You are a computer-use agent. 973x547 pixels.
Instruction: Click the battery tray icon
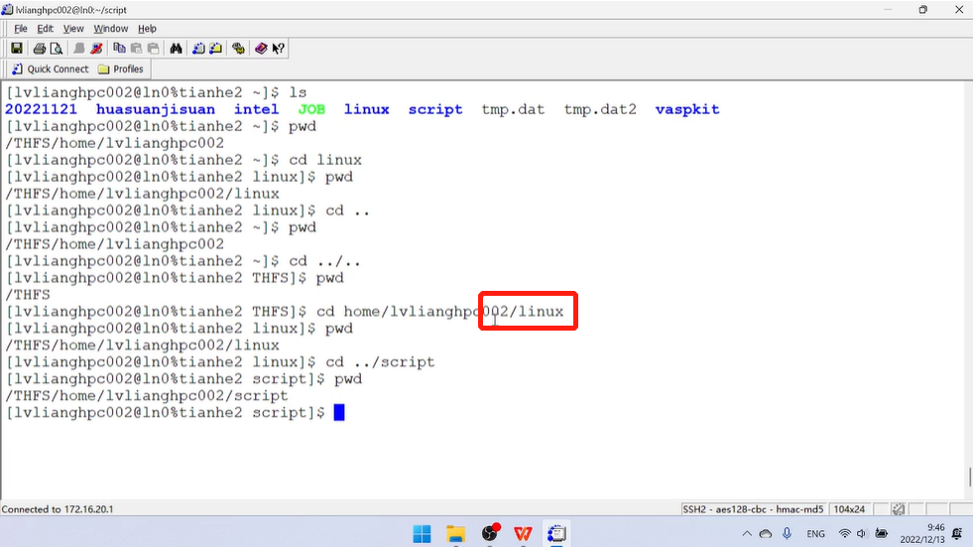(x=881, y=533)
